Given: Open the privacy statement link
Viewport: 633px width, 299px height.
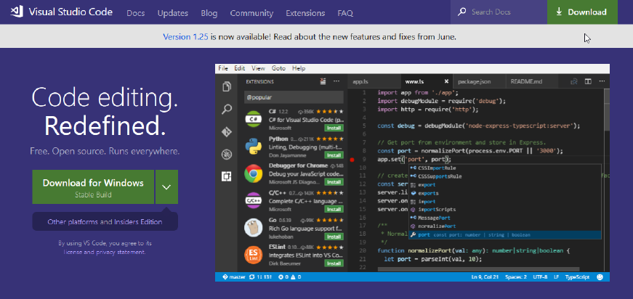Looking at the screenshot, I should pyautogui.click(x=120, y=253).
